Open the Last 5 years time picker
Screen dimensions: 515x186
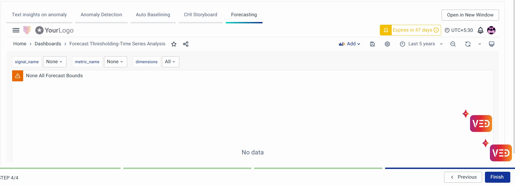coord(421,44)
